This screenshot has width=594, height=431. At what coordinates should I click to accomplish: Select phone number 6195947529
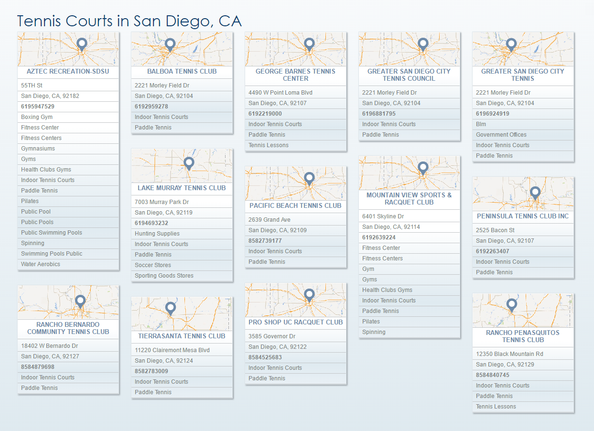(38, 107)
